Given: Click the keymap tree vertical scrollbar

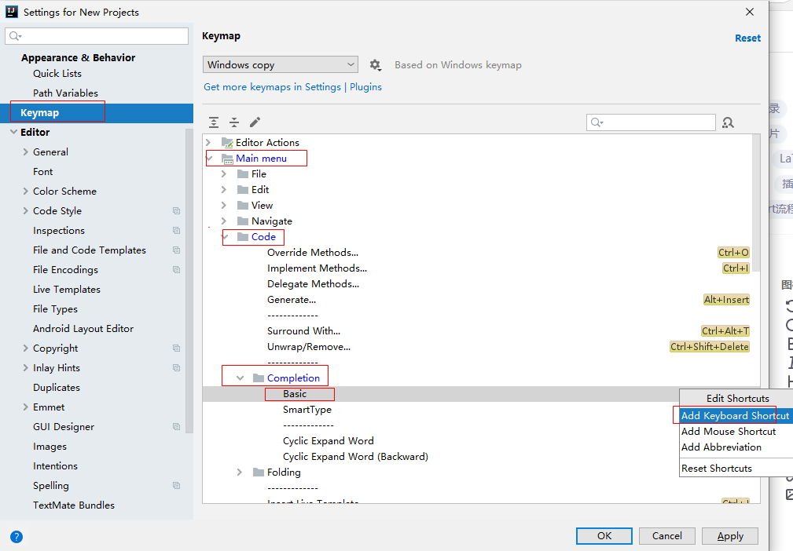Looking at the screenshot, I should (756, 204).
